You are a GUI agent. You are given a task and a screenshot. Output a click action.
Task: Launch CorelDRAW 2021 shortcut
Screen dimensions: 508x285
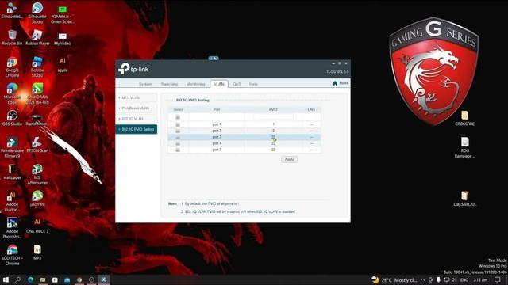click(x=37, y=93)
